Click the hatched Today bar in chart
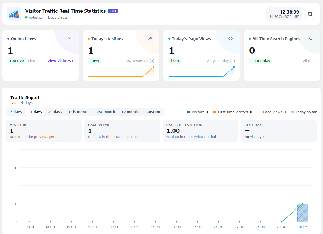This screenshot has height=234, width=323. pyautogui.click(x=303, y=213)
